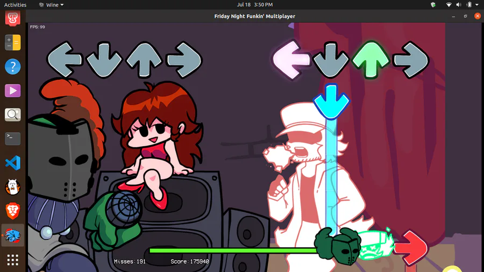The height and width of the screenshot is (272, 484).
Task: Open the llama app icon in dock
Action: pyautogui.click(x=13, y=187)
